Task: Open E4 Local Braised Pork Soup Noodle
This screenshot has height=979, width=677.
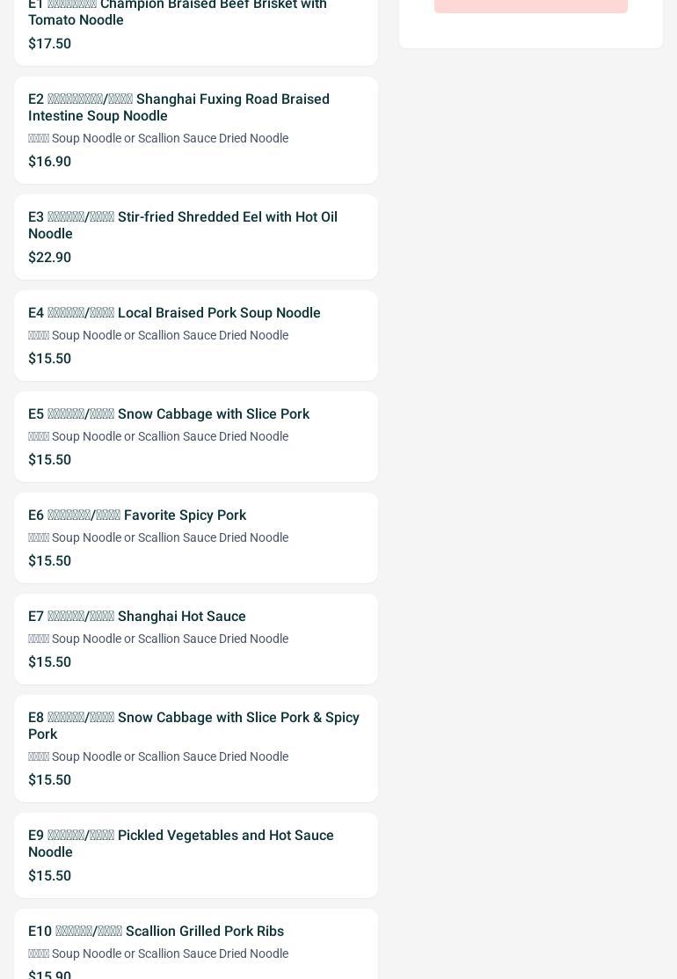Action: (x=196, y=335)
